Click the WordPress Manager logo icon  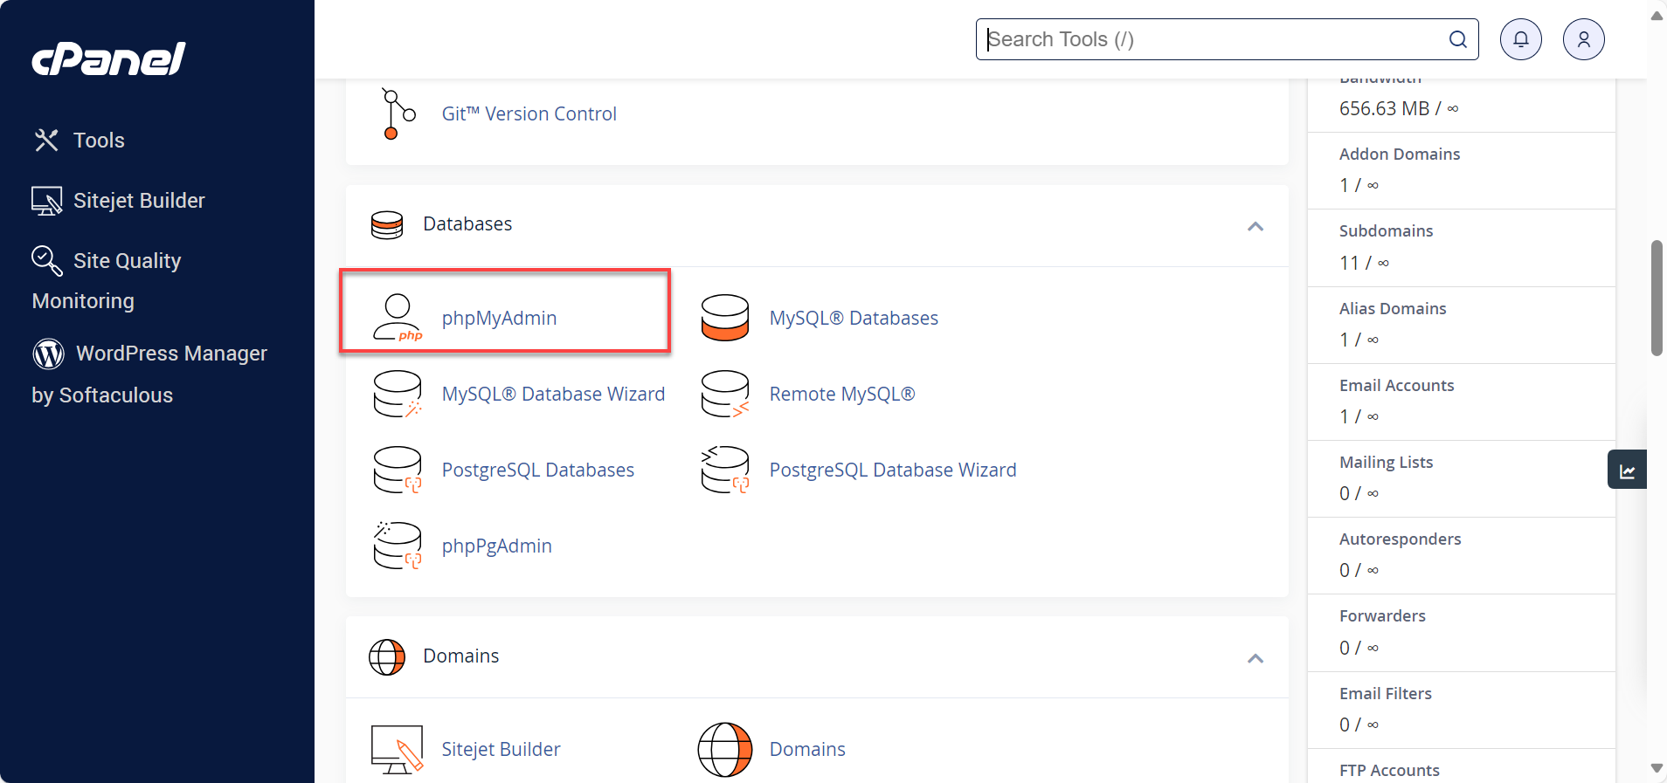pos(49,354)
